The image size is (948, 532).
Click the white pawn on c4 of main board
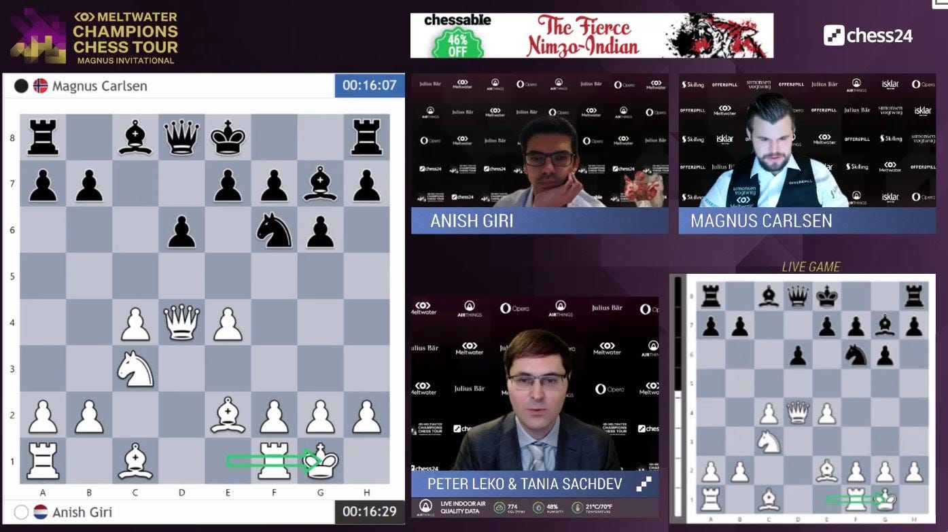(135, 323)
